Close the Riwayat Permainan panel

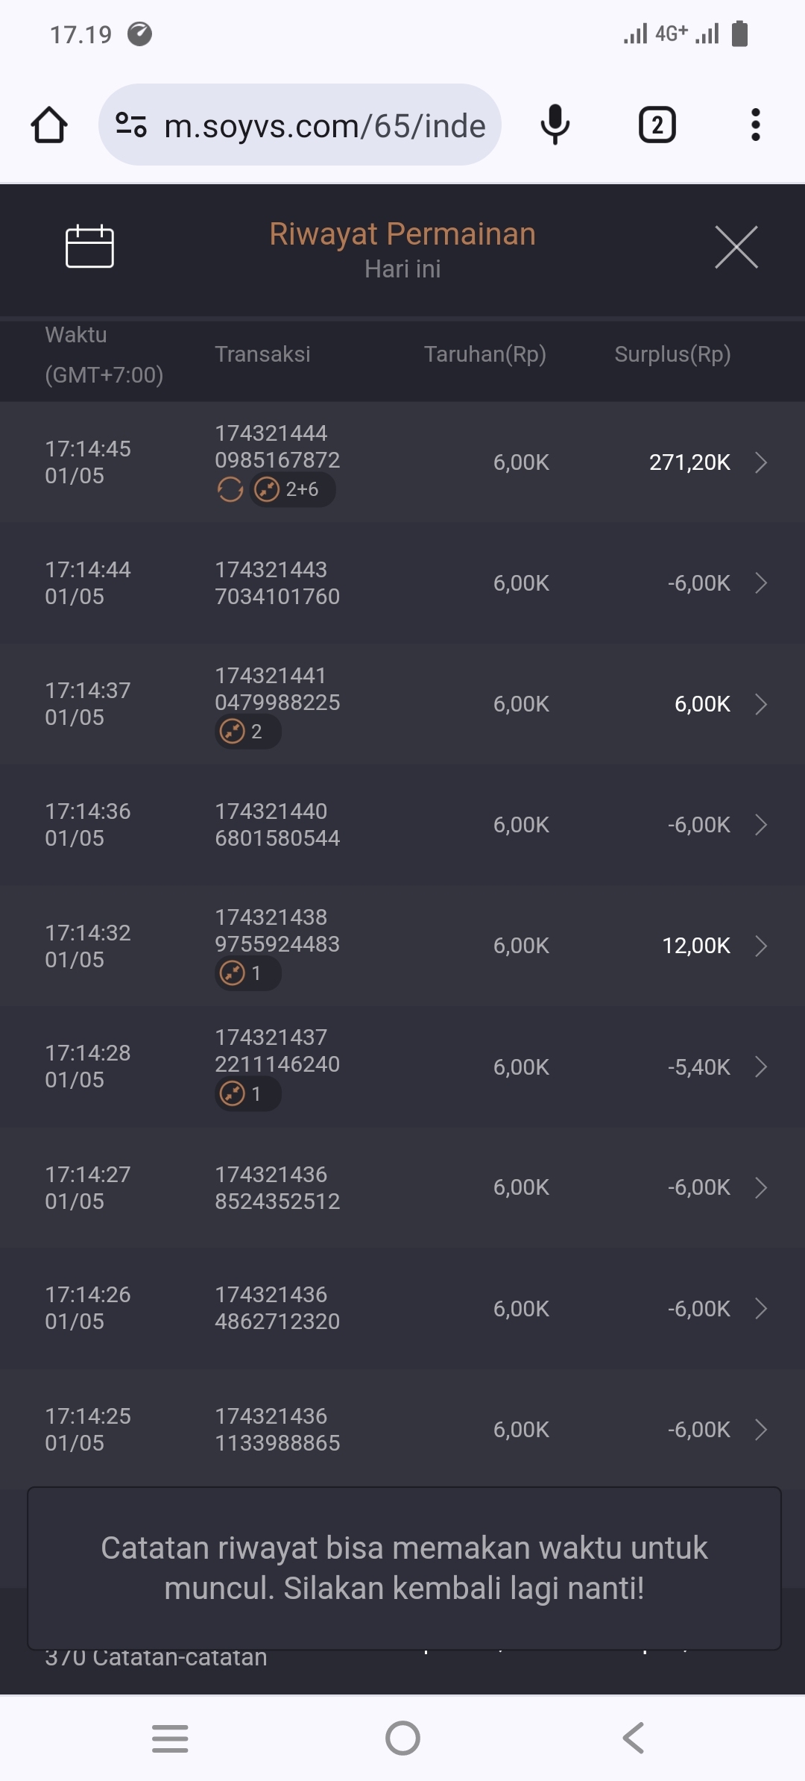click(x=736, y=247)
